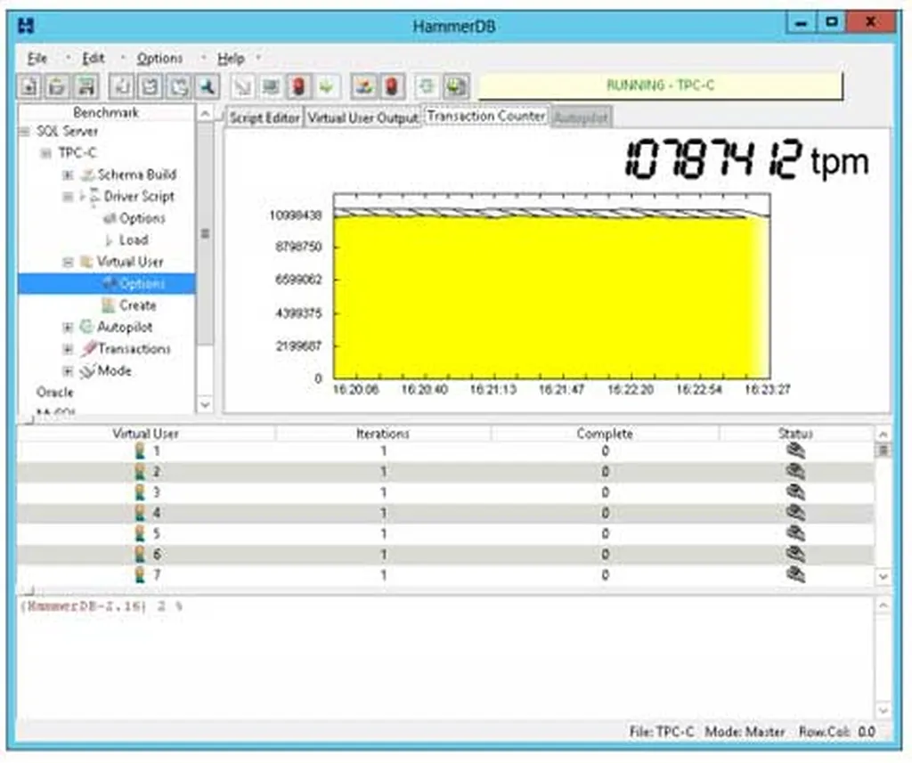Click the green down arrow toolbar icon
912x763 pixels.
327,86
